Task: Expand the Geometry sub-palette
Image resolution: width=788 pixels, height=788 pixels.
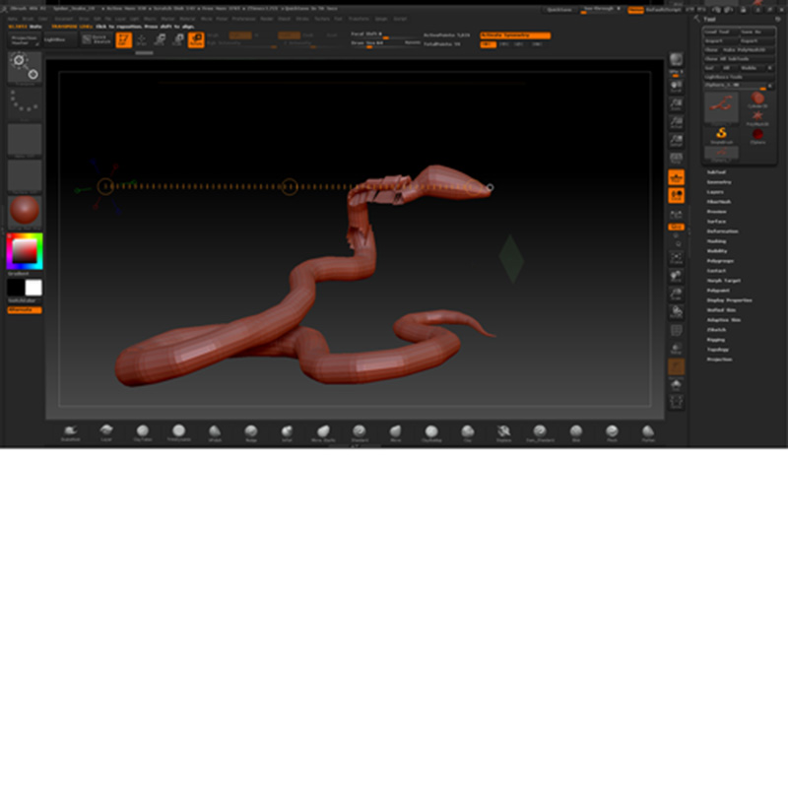Action: (719, 182)
